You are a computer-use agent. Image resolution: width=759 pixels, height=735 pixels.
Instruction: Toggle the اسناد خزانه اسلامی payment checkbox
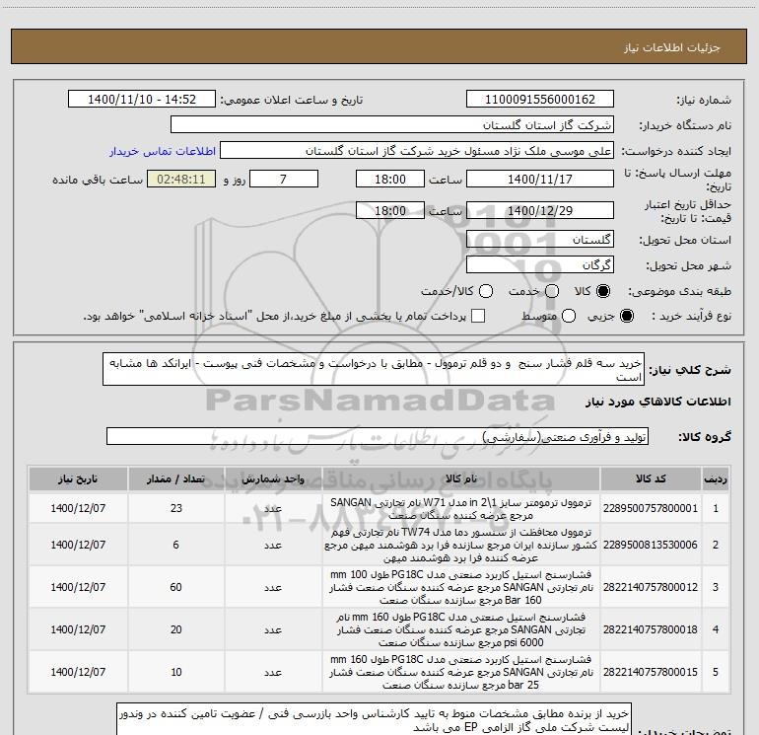point(478,316)
